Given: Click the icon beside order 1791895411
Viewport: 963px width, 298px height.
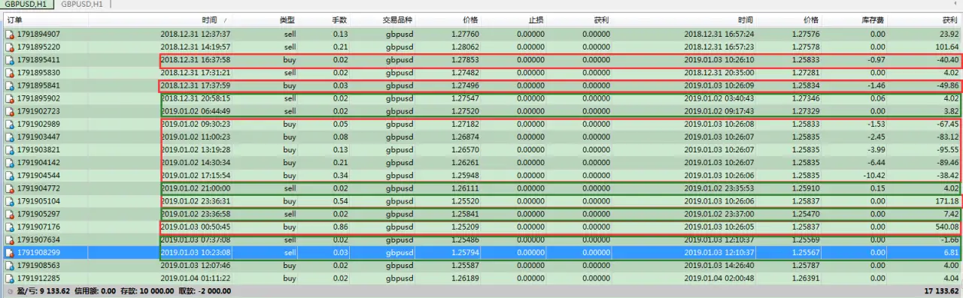Looking at the screenshot, I should [10, 60].
